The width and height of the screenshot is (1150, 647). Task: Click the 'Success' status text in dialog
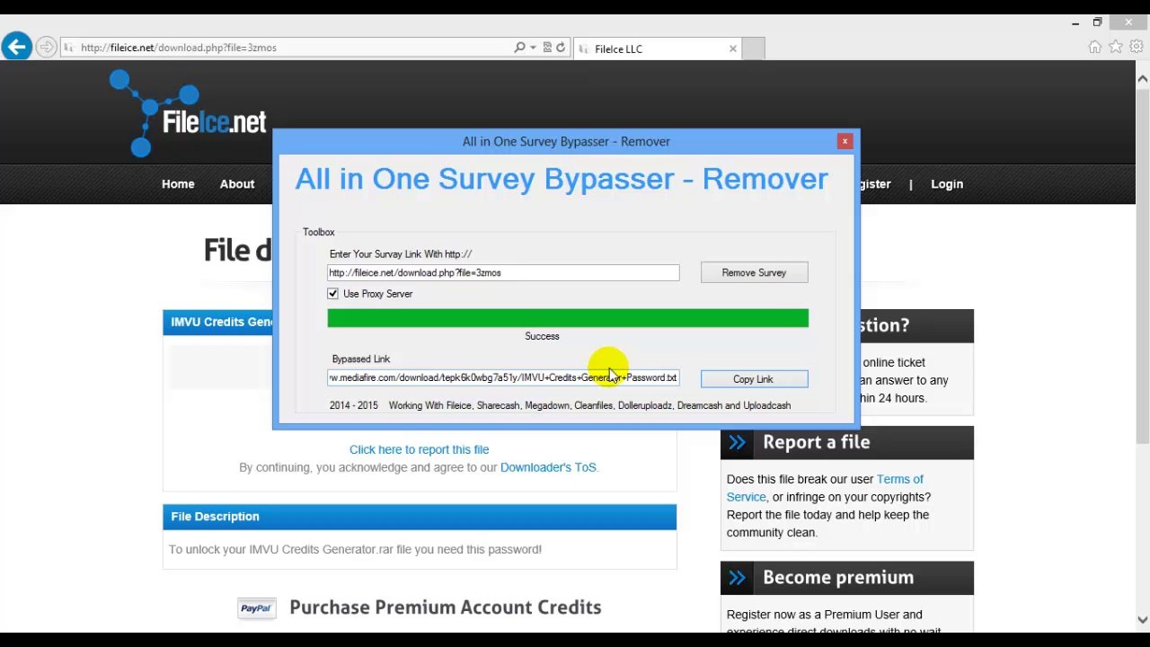[x=542, y=336]
